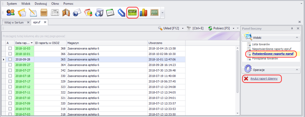Sort by the Utworzono column header
The width and height of the screenshot is (305, 117).
pos(166,43)
